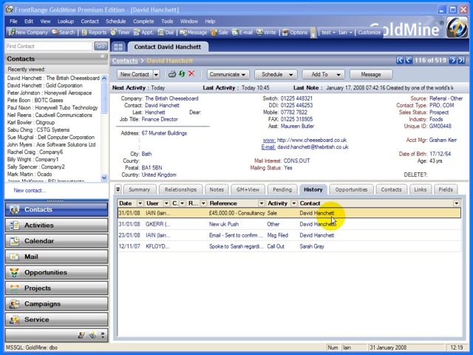This screenshot has height=355, width=473.
Task: Open Activities in the navigation pane
Action: coord(56,225)
